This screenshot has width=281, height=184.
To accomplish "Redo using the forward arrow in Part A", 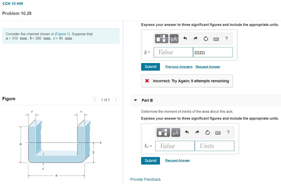I will 196,38.
